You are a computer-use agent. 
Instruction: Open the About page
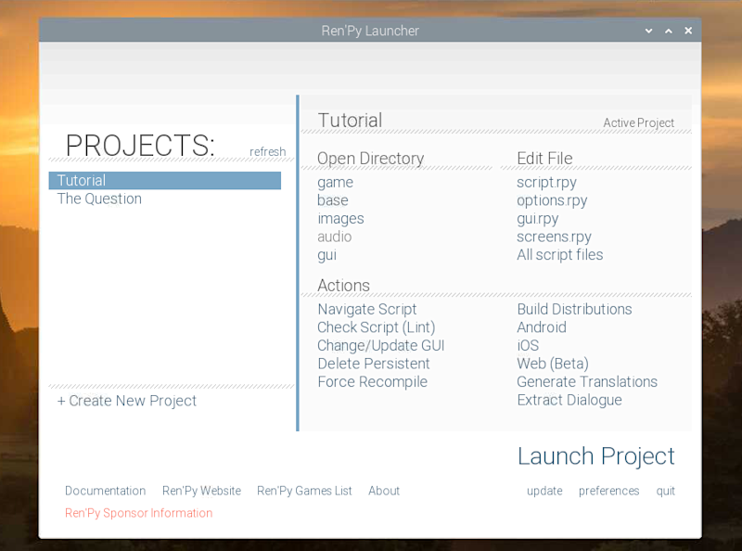(384, 491)
